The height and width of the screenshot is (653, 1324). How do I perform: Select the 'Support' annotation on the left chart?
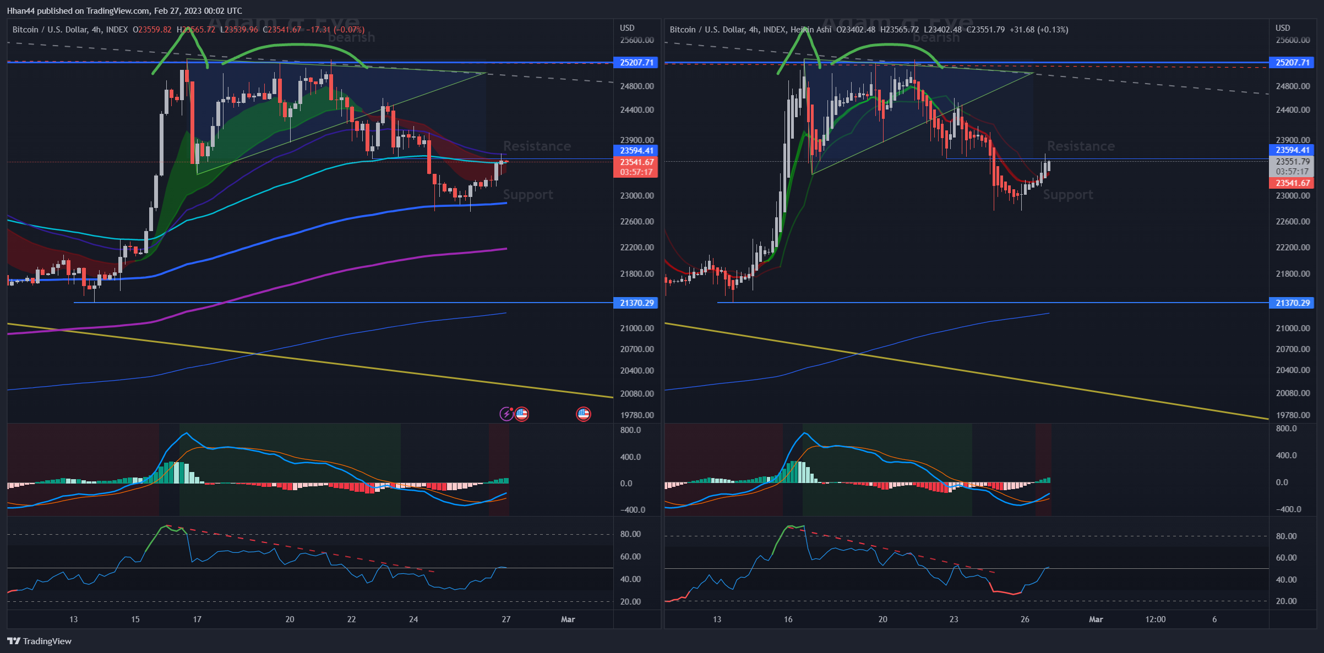[x=528, y=195]
